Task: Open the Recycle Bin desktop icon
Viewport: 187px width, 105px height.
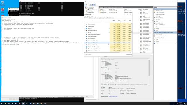Action: [3, 3]
